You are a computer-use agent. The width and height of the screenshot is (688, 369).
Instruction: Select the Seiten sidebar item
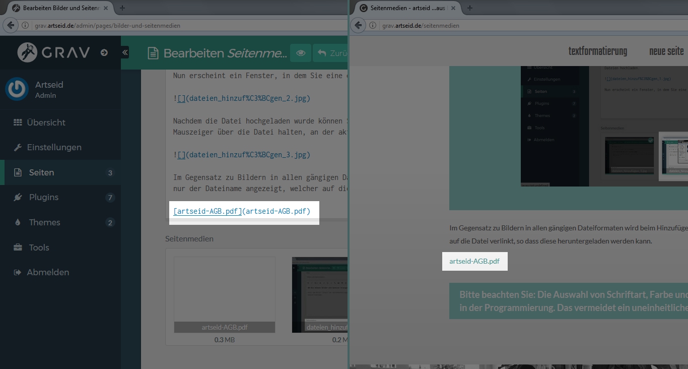41,172
